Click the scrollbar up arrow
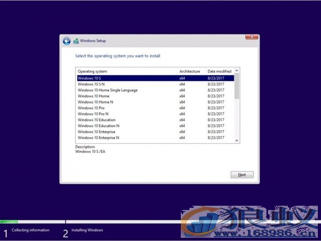The image size is (321, 241). (x=237, y=71)
